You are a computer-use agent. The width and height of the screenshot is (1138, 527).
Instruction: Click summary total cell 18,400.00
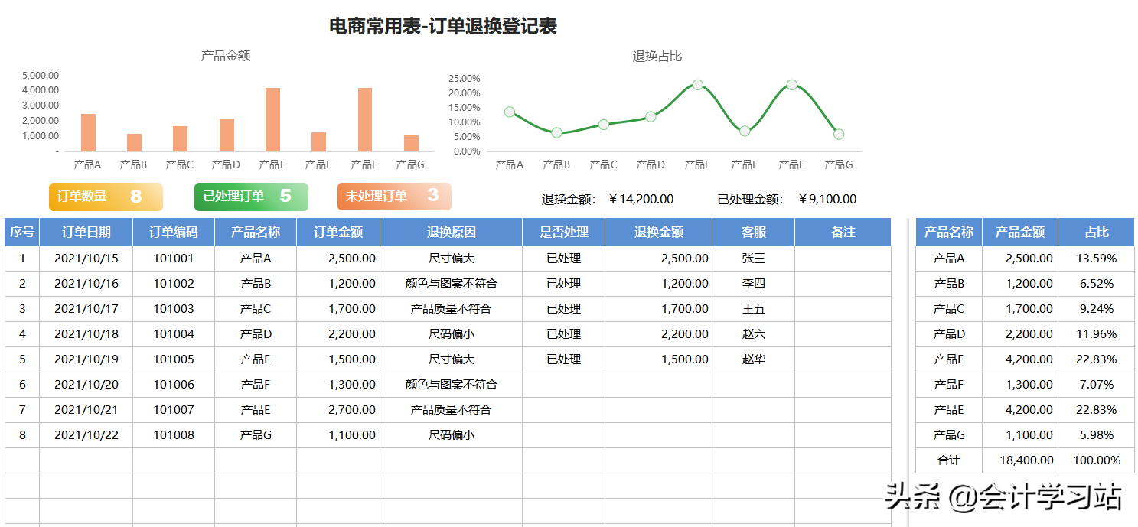[1020, 460]
